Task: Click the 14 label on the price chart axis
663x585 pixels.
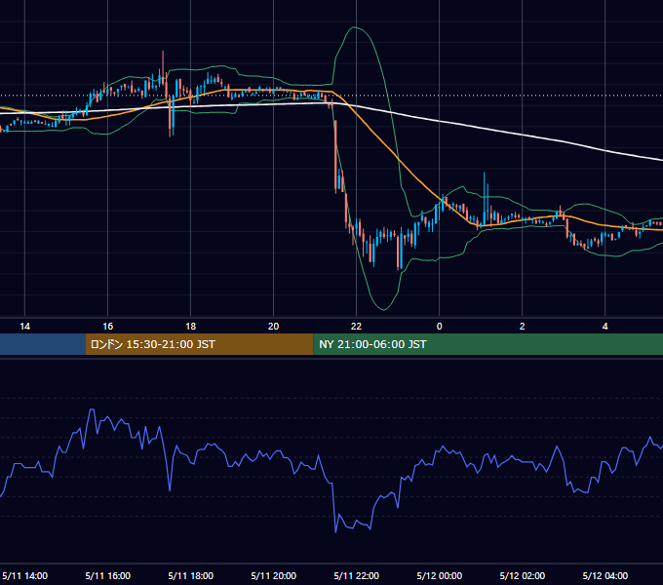Action: (25, 327)
